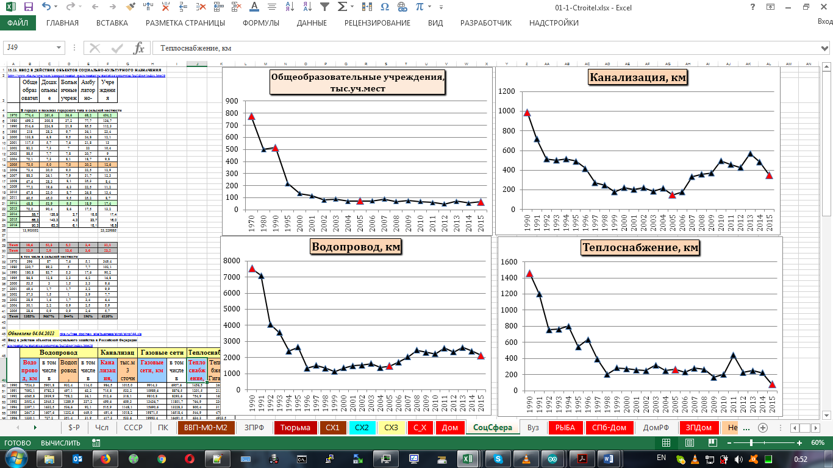Add a new sheet with plus button
833x468 pixels.
[x=762, y=428]
